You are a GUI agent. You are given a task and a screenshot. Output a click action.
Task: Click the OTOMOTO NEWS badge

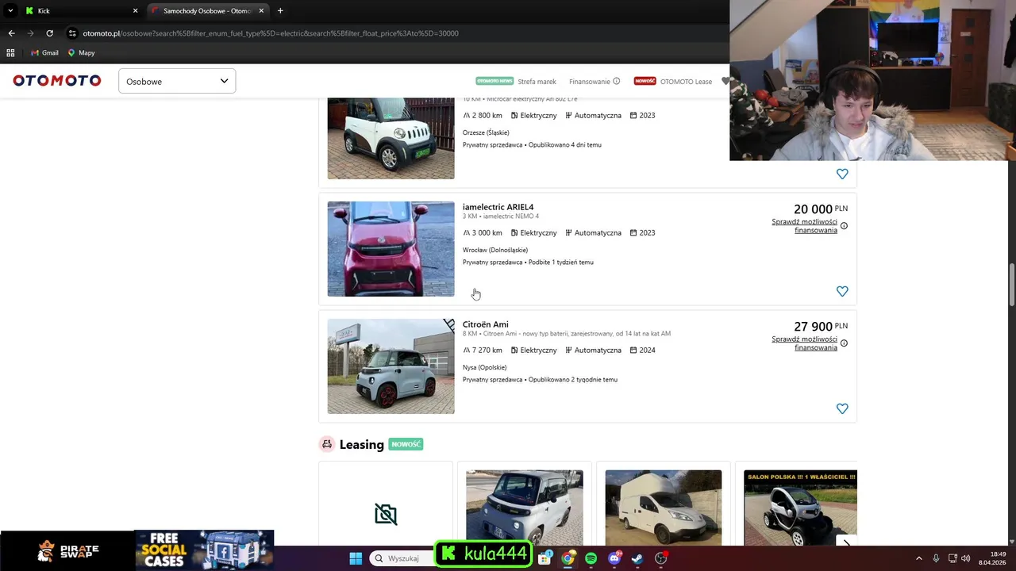(495, 81)
